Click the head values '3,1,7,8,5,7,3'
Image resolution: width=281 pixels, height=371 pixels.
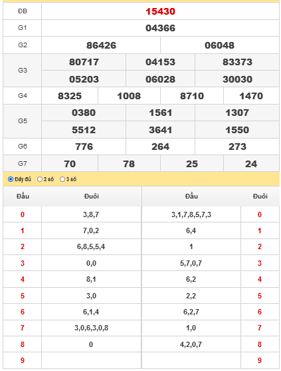coord(191,214)
